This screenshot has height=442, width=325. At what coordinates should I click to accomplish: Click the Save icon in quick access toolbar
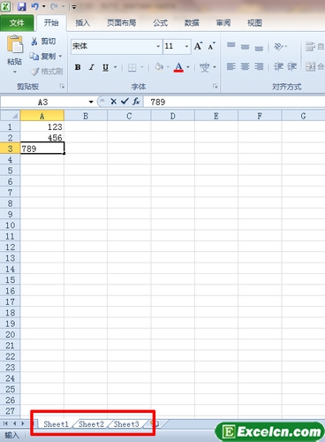22,6
